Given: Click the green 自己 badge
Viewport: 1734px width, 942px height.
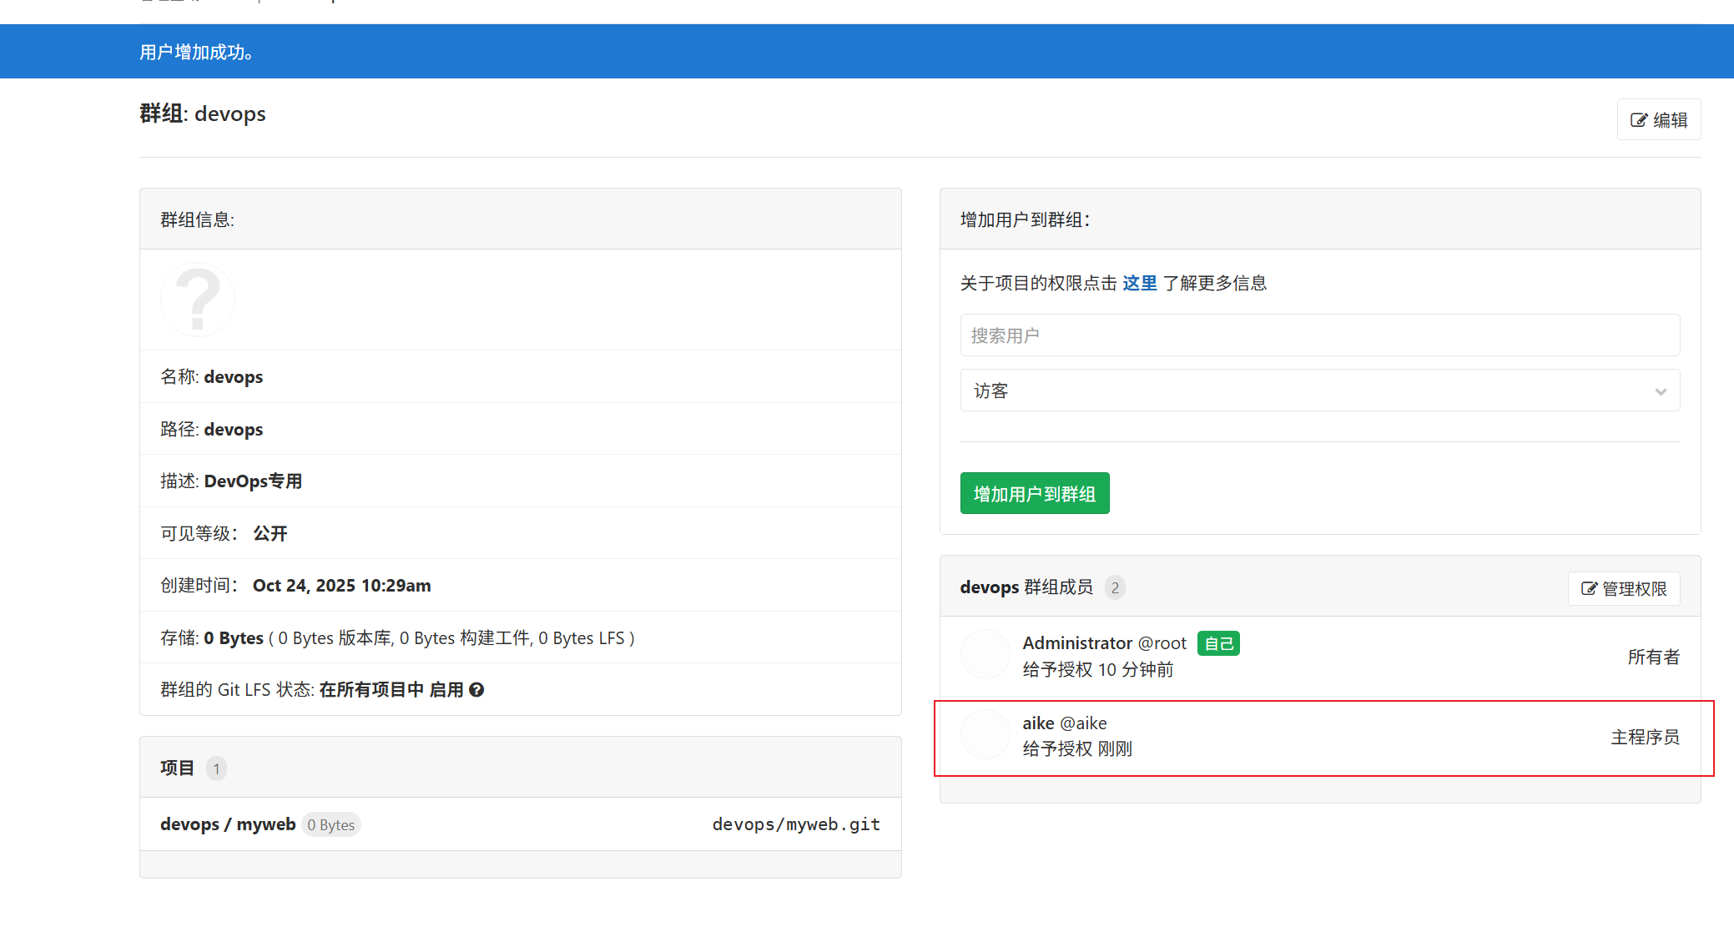Looking at the screenshot, I should click(x=1218, y=643).
